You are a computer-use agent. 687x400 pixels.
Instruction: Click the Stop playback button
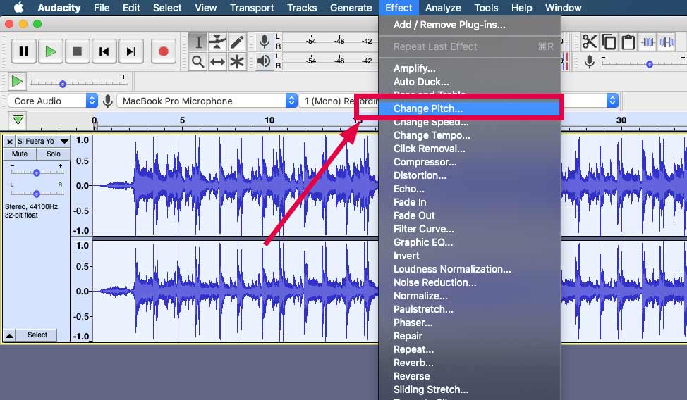pyautogui.click(x=78, y=51)
